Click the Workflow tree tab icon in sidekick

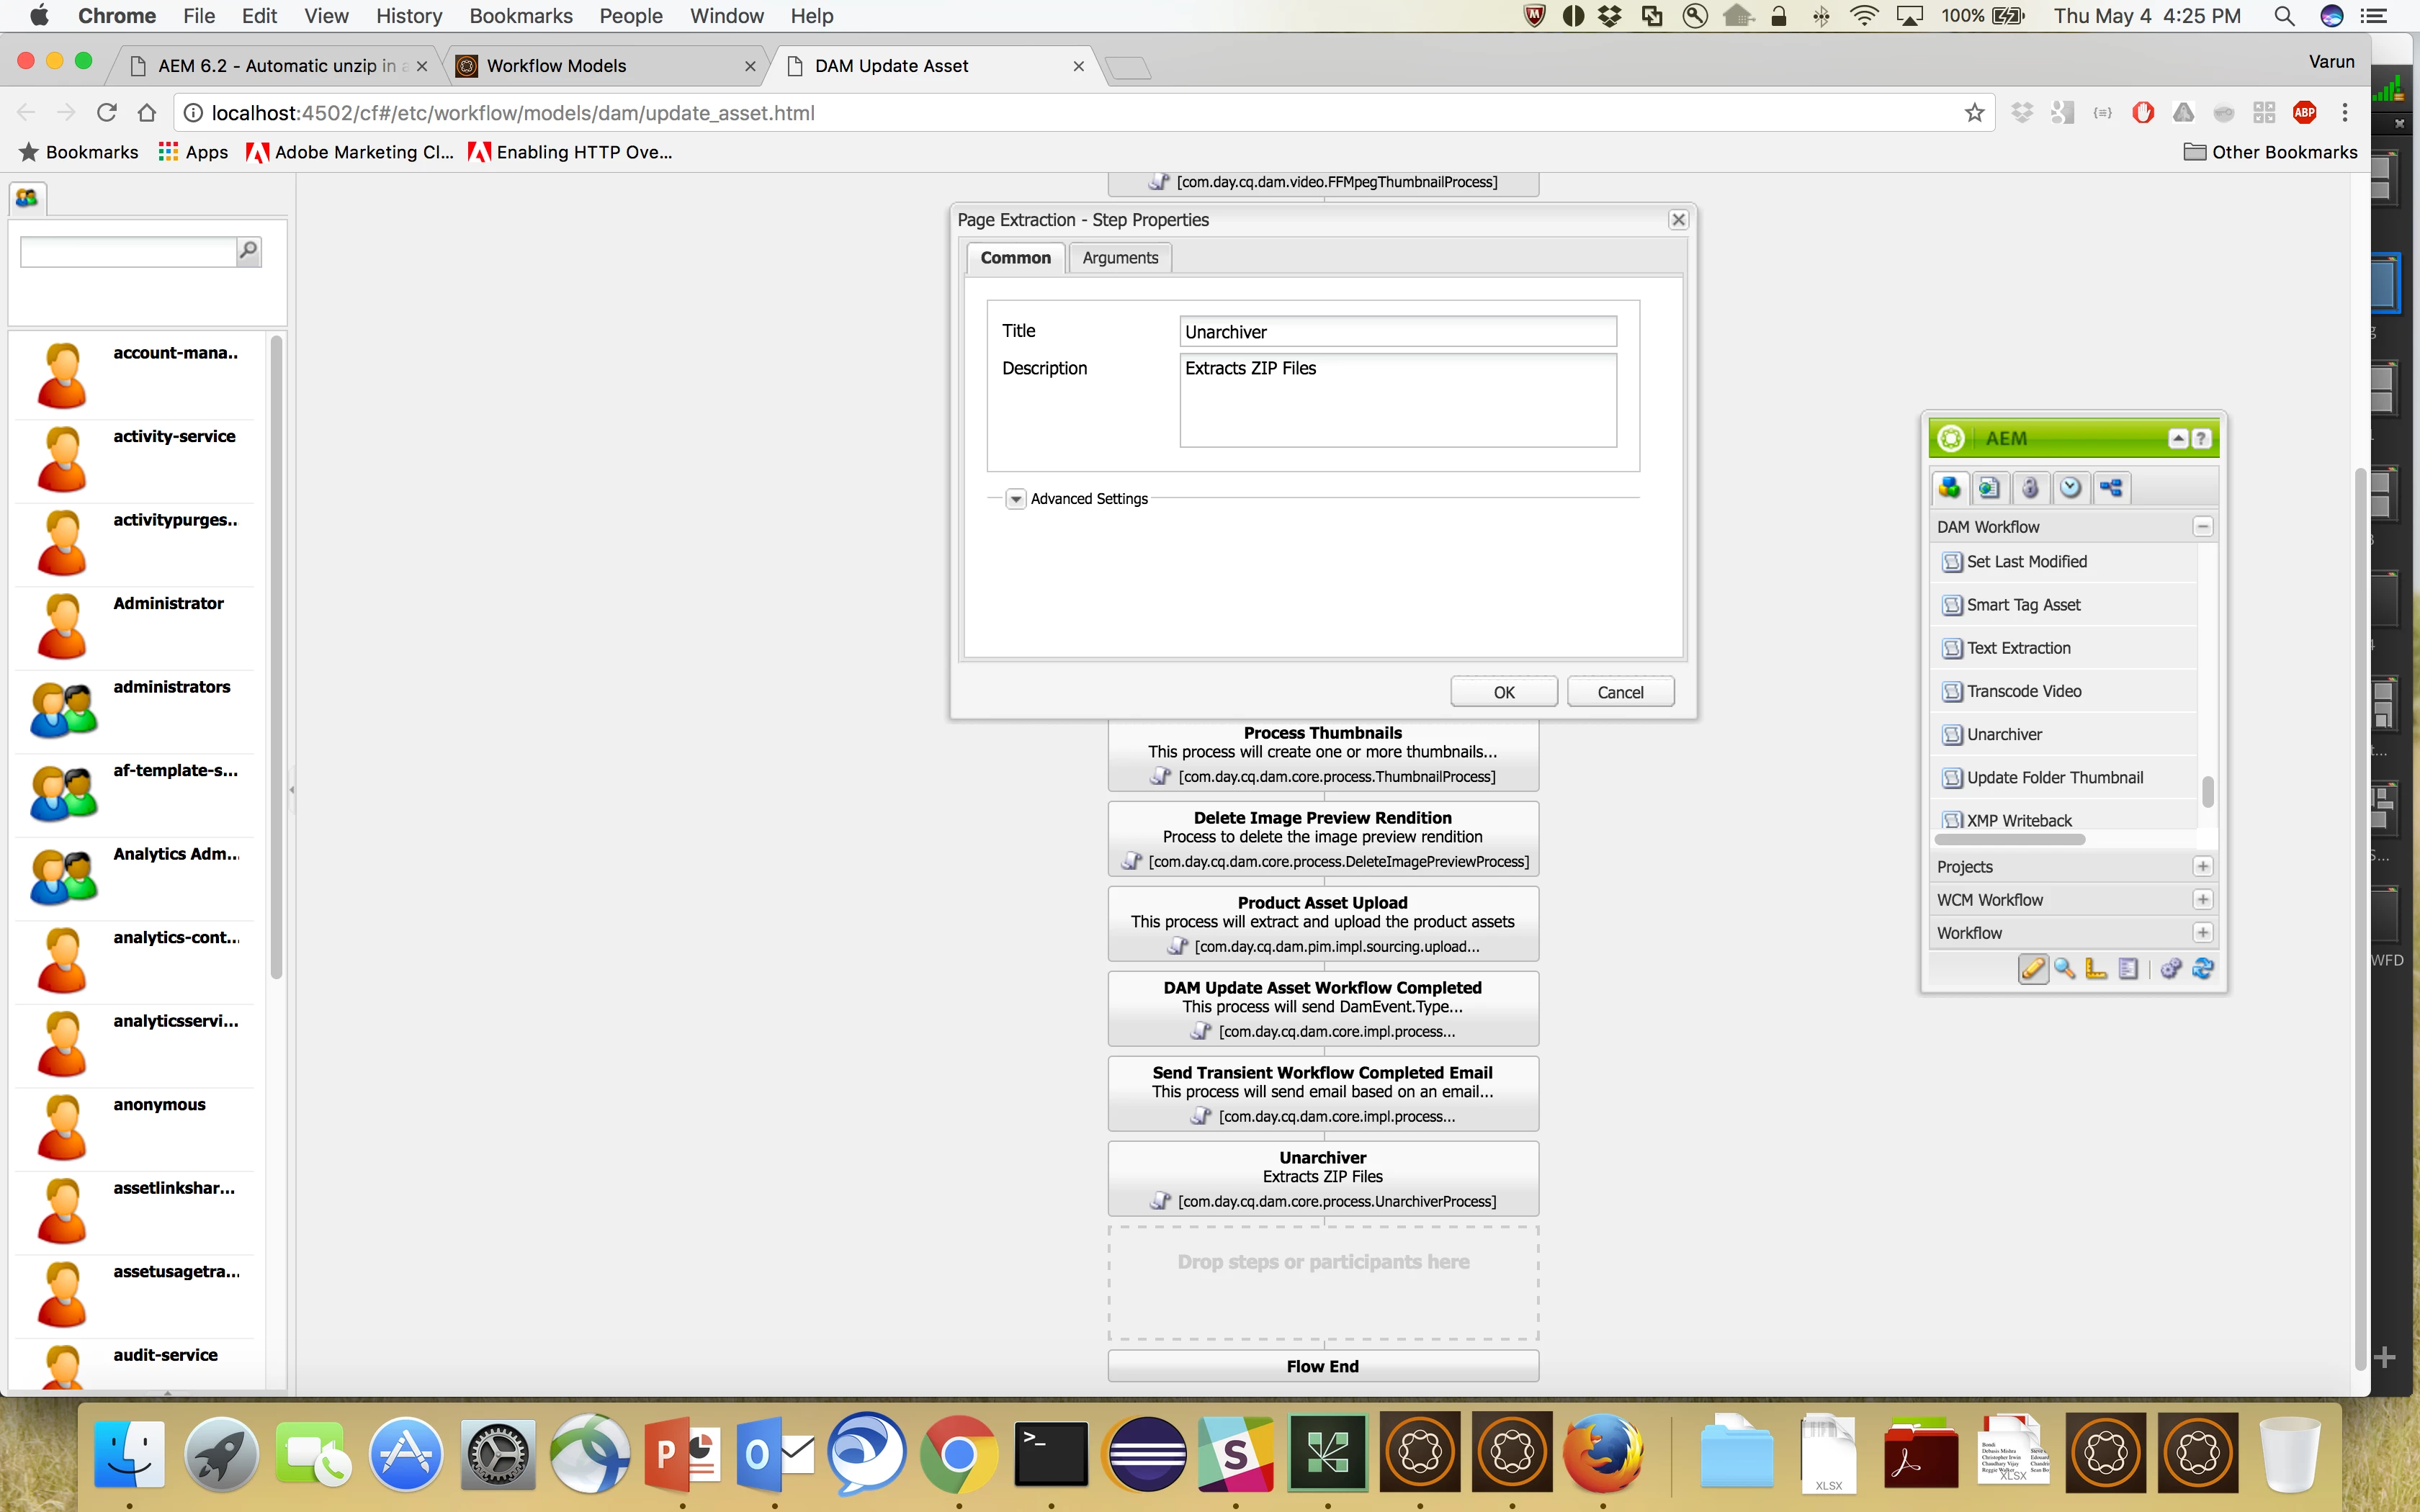click(2111, 488)
